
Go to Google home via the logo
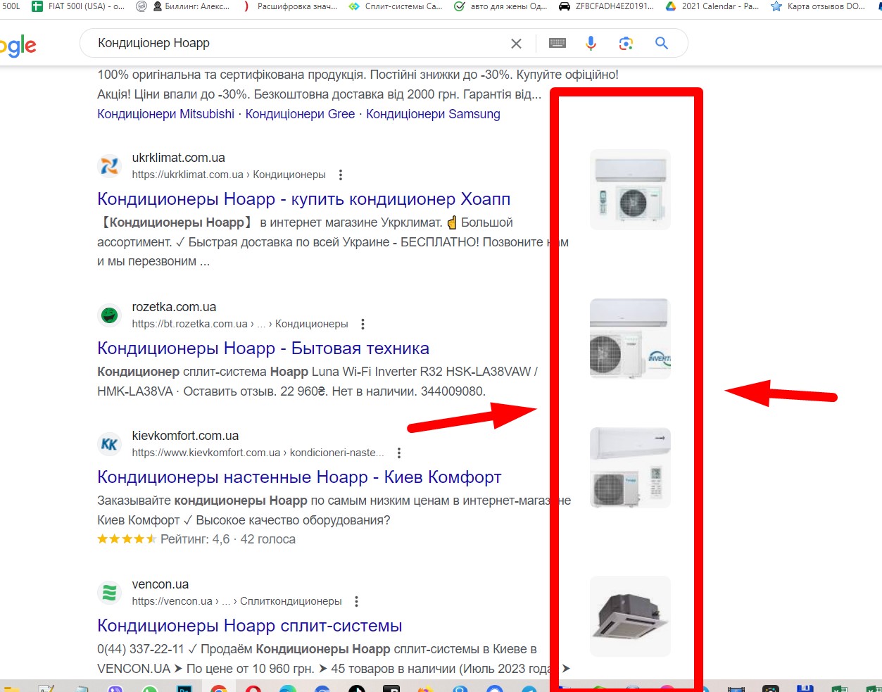click(18, 46)
